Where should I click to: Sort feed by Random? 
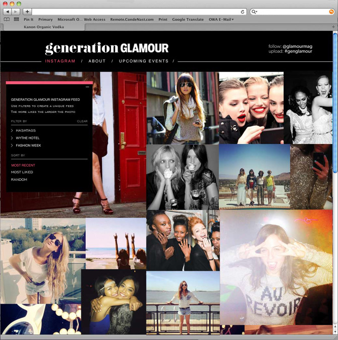point(19,179)
